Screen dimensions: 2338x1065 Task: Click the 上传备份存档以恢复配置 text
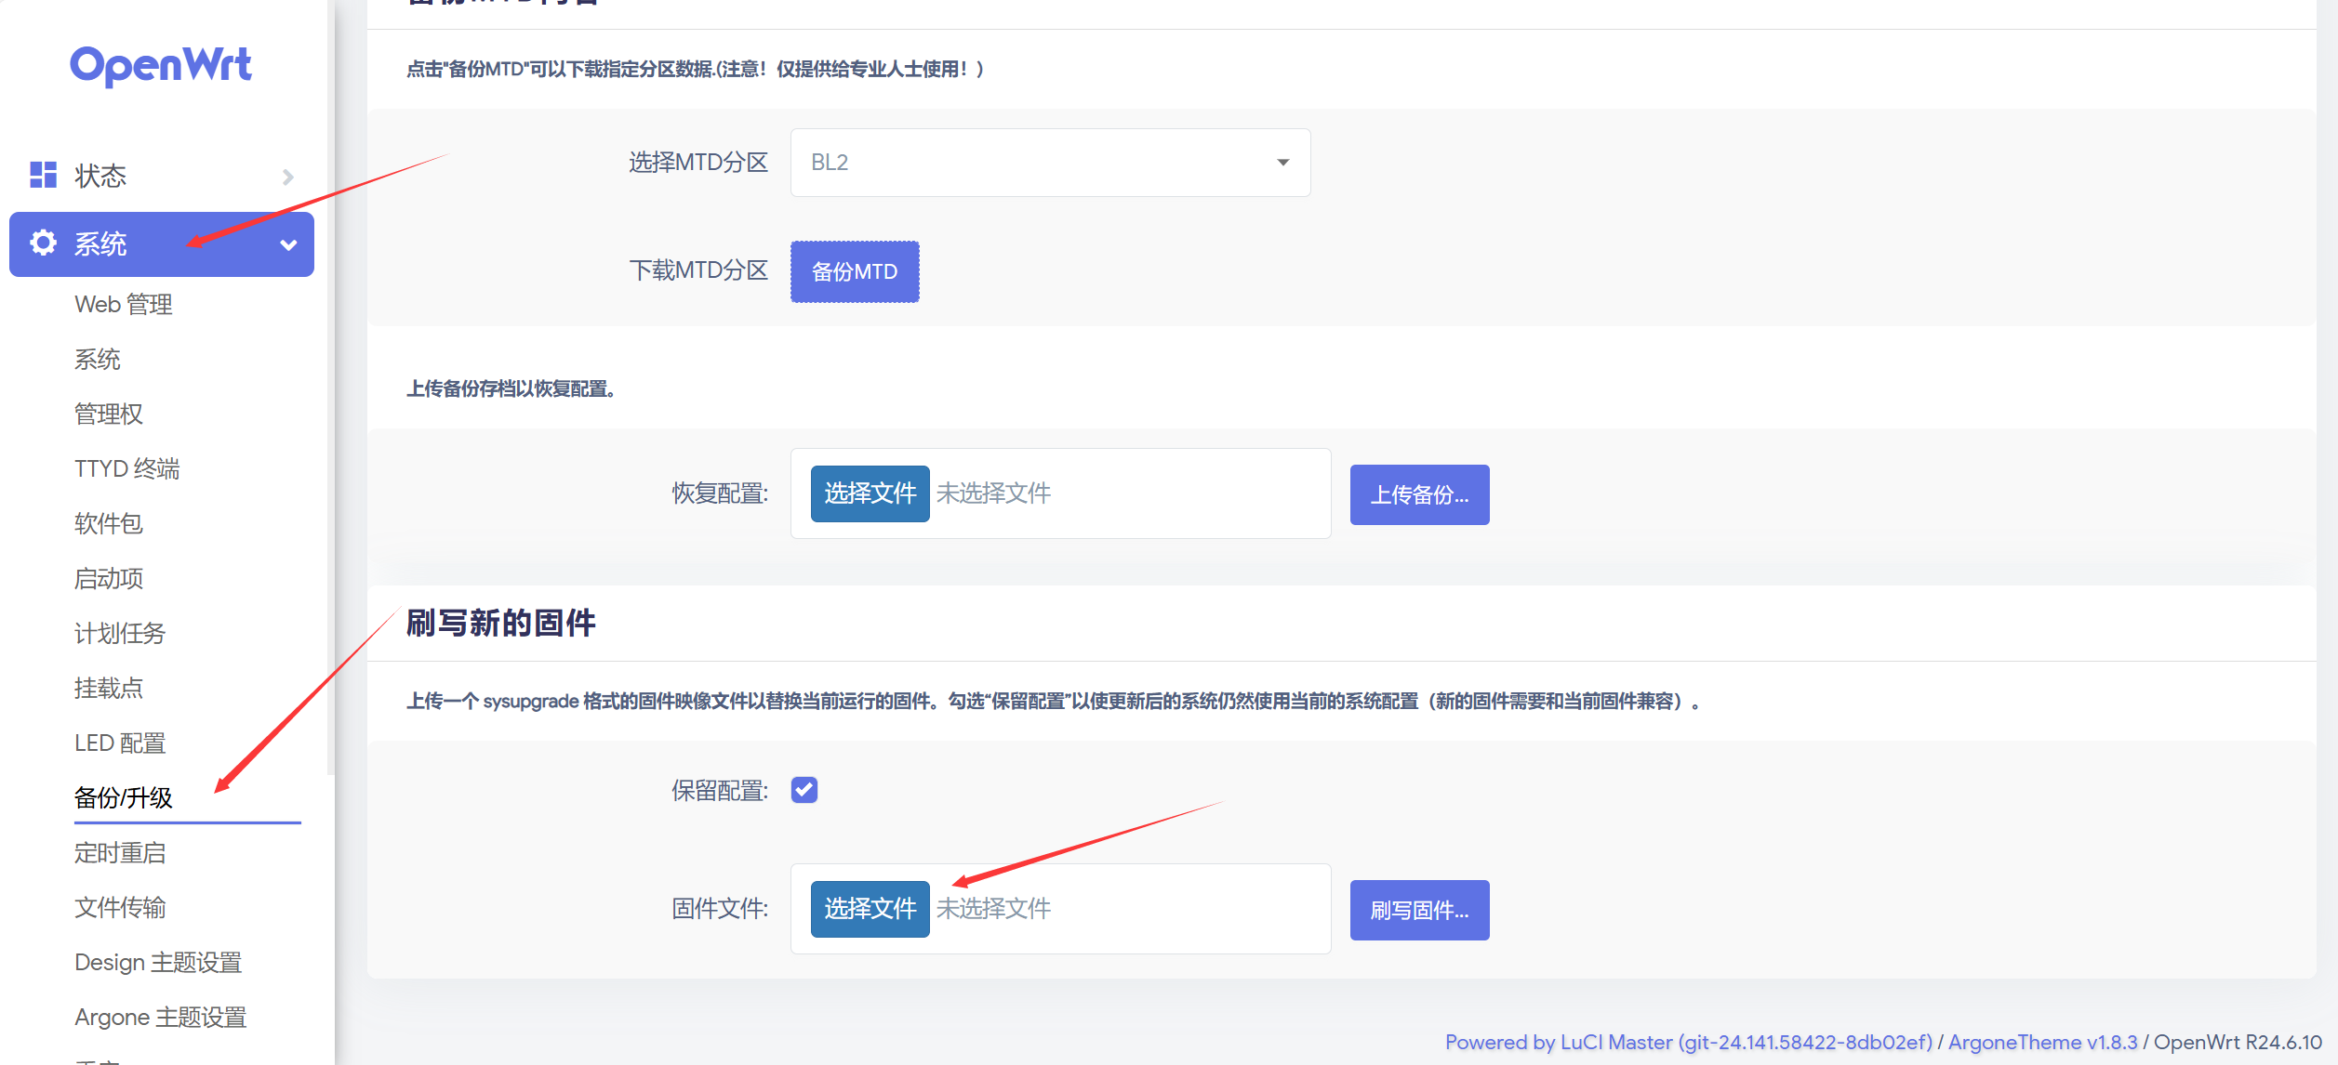coord(511,388)
